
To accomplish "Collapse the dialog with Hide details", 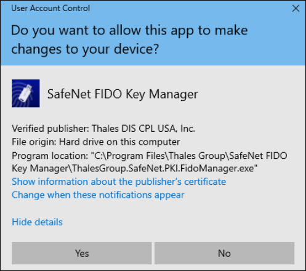I will 37,222.
